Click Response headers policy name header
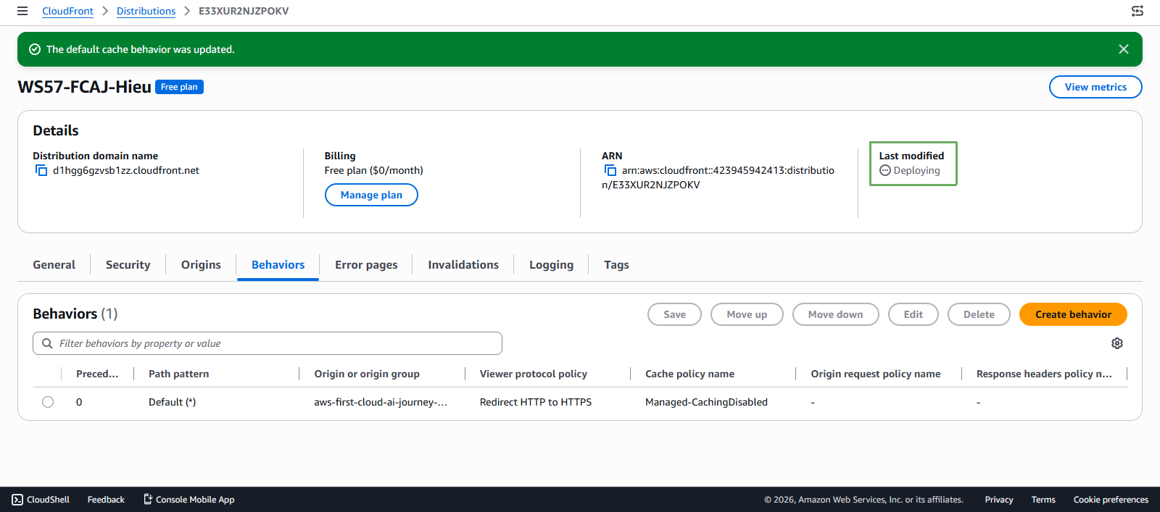 pos(1044,374)
